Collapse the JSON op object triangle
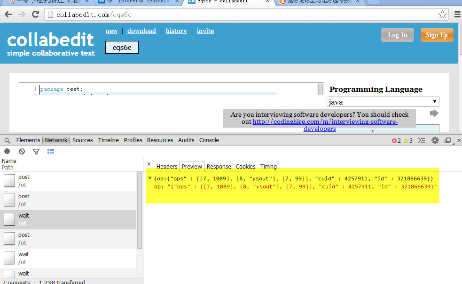462x284 pixels. 149,179
